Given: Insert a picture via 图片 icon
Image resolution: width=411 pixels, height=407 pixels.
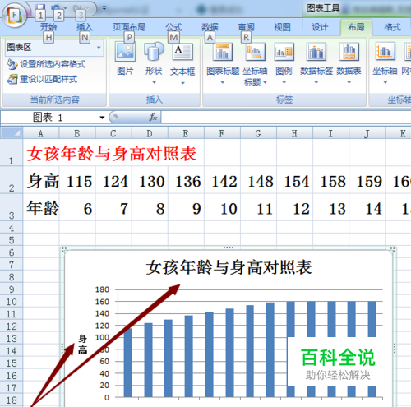Looking at the screenshot, I should (125, 58).
